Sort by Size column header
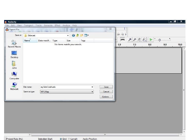The image size is (187, 140). coord(73,41)
